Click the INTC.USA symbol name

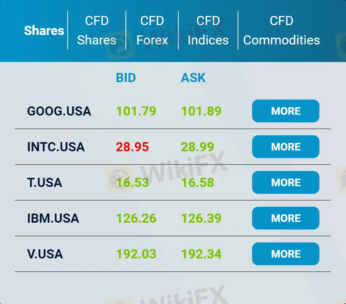point(56,147)
